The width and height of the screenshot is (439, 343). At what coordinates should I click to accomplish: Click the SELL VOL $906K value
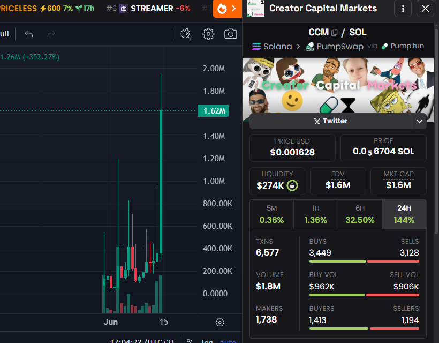pos(406,286)
